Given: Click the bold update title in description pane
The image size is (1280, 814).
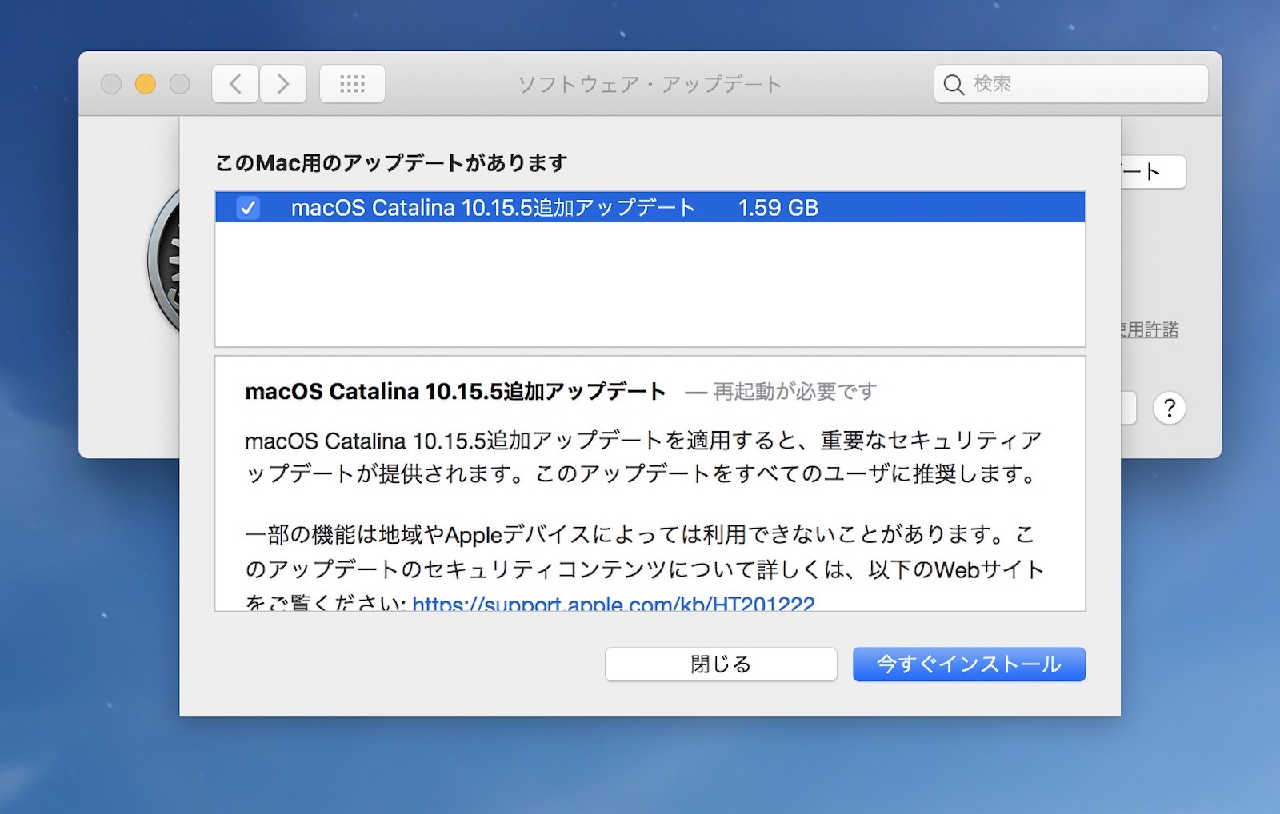Looking at the screenshot, I should click(455, 391).
